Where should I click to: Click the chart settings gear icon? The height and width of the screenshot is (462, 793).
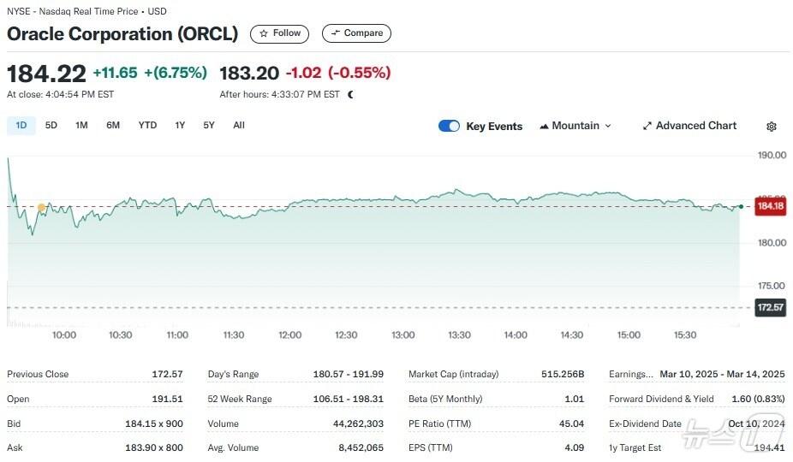[771, 127]
